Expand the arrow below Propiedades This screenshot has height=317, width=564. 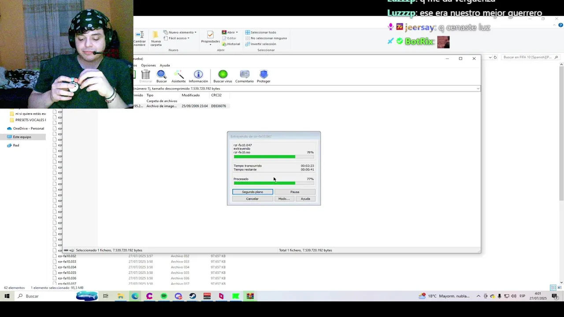point(210,45)
